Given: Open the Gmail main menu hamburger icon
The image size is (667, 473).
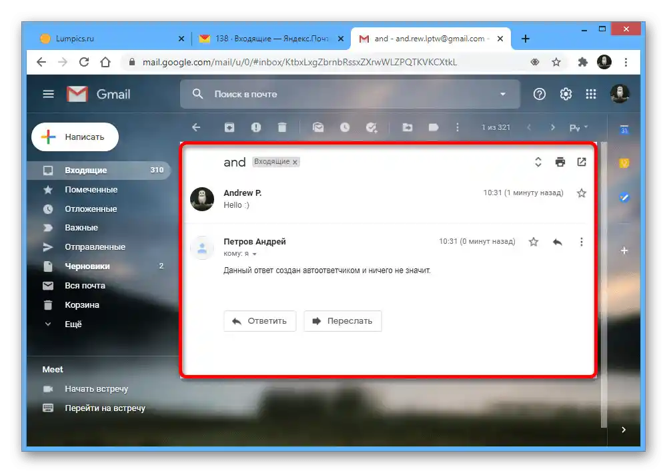Looking at the screenshot, I should tap(49, 94).
